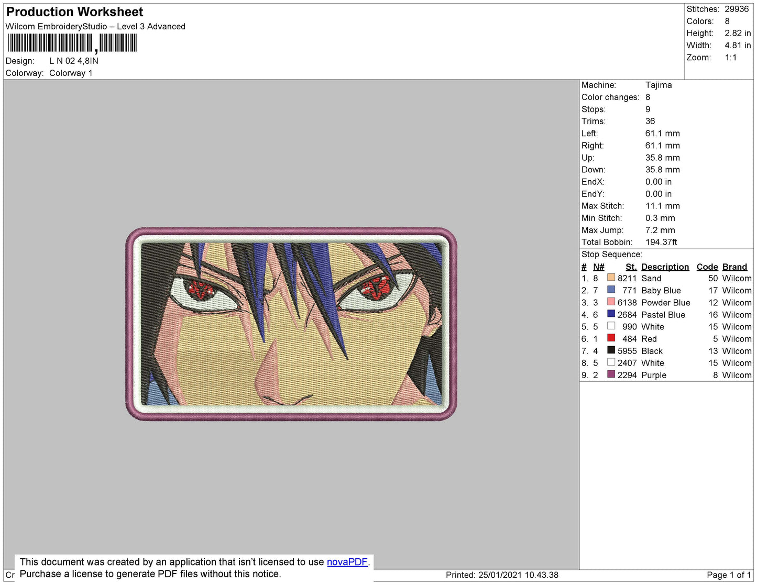Click the 'Colorway 1' value
Image resolution: width=757 pixels, height=585 pixels.
[x=71, y=73]
